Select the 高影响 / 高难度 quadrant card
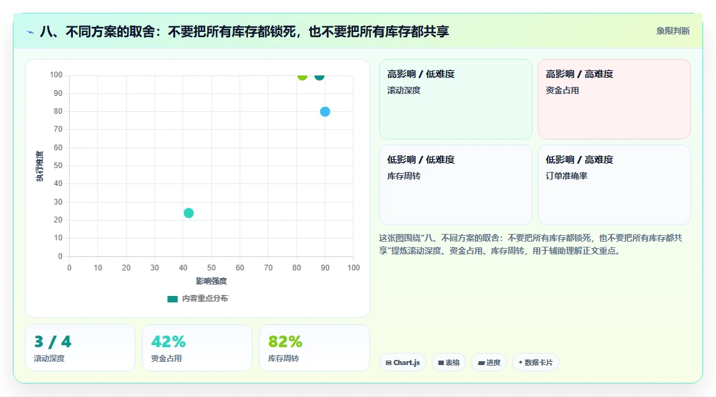Image resolution: width=716 pixels, height=397 pixels. (x=614, y=99)
